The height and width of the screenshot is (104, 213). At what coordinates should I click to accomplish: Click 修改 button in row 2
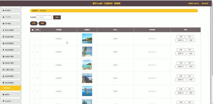(189, 50)
